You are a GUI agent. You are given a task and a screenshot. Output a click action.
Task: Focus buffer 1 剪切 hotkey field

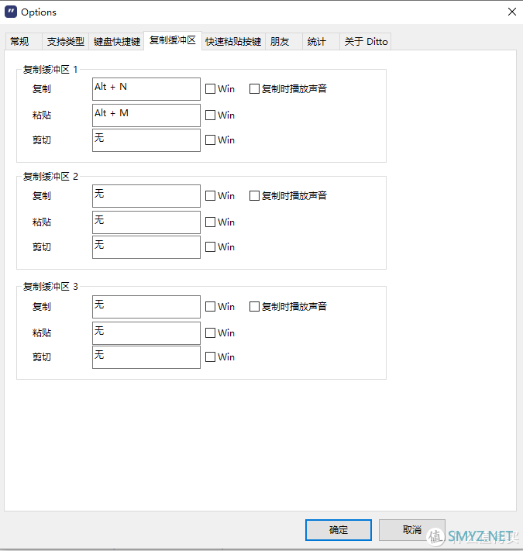click(146, 140)
